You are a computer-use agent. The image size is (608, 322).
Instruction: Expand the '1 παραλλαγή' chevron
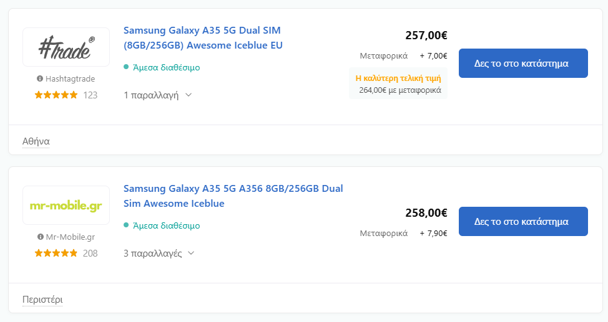189,95
